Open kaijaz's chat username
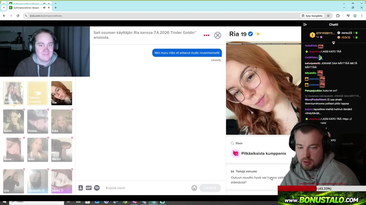Viewport: 366px width, 205px height. coord(309,109)
